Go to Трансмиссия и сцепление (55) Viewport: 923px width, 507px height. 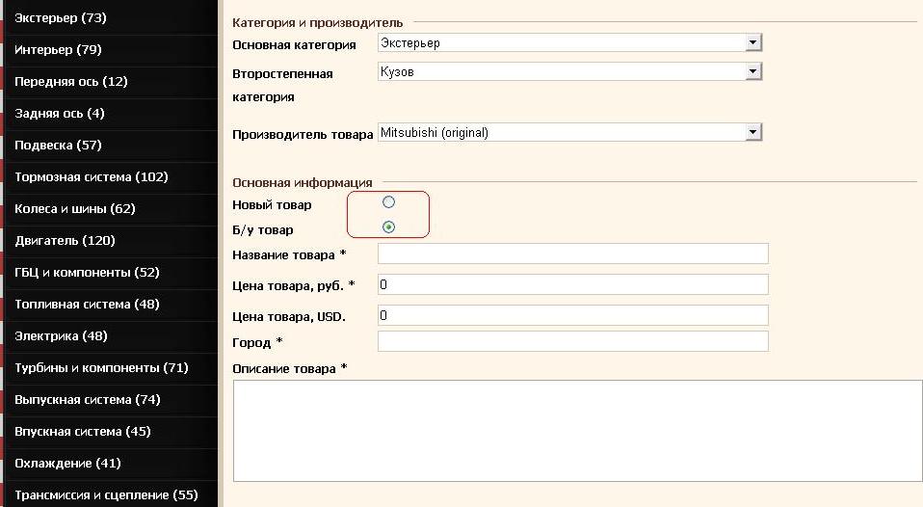106,495
